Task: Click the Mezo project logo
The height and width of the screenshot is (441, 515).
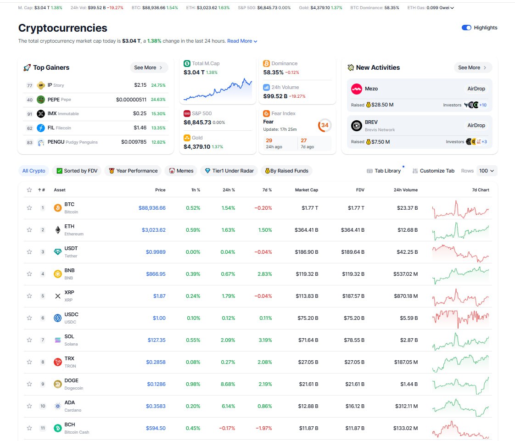Action: [356, 89]
